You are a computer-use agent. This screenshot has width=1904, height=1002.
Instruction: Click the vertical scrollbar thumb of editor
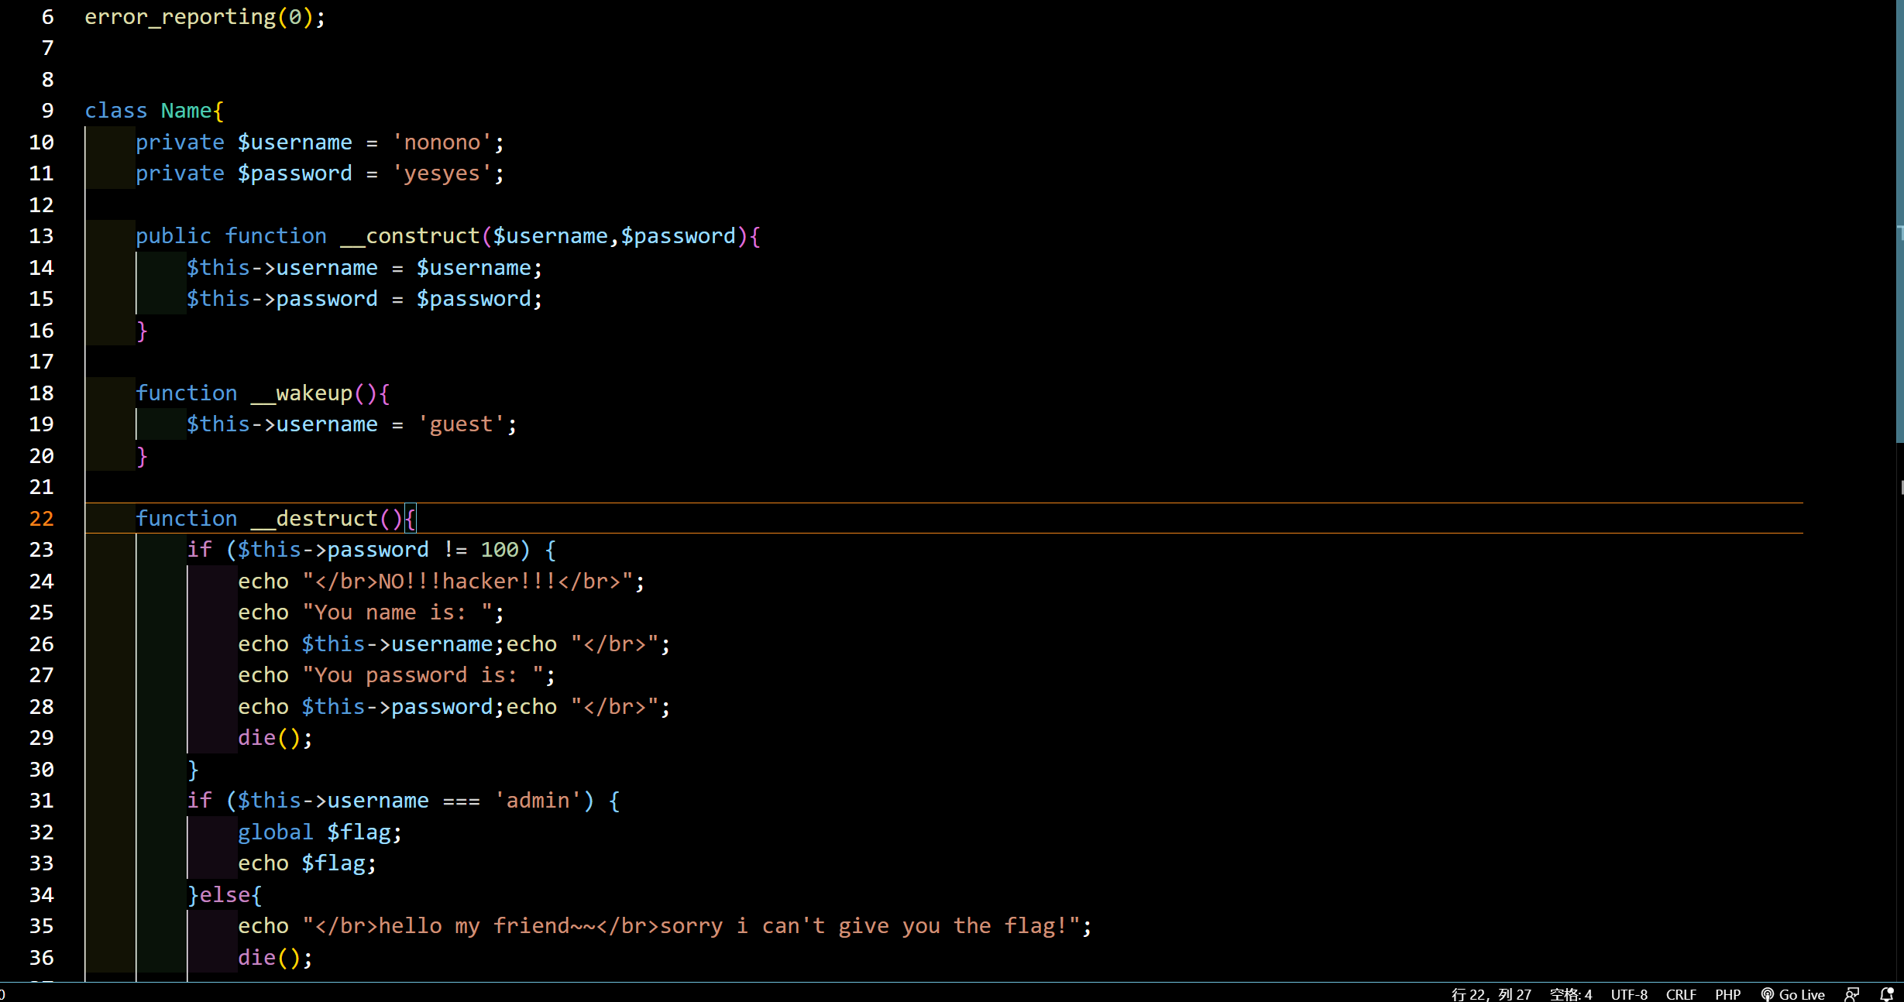pyautogui.click(x=1899, y=221)
